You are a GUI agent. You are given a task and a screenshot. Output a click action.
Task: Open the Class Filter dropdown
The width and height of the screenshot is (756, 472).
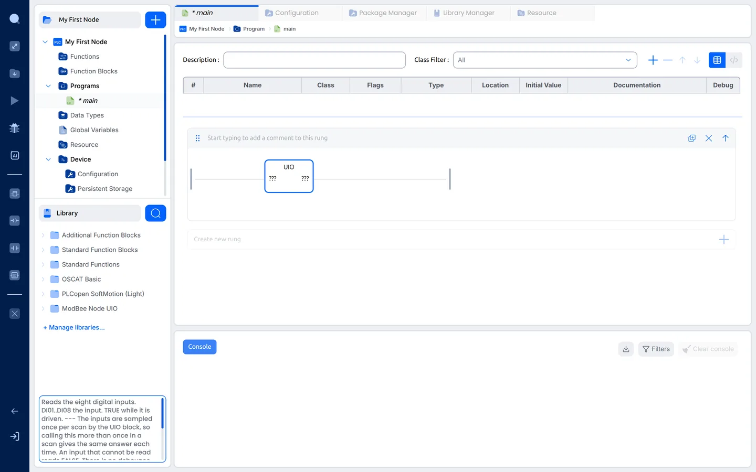[545, 60]
